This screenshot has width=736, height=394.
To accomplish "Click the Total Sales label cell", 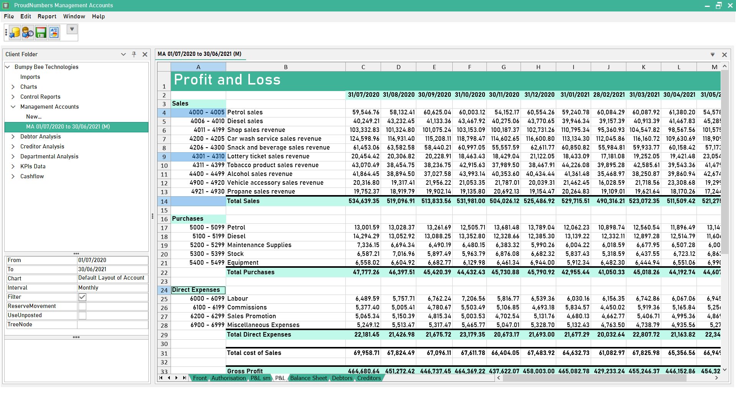I will (x=286, y=201).
